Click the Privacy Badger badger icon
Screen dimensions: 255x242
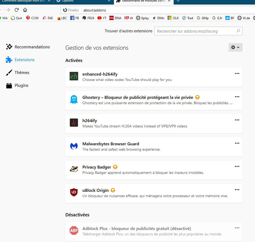(74, 169)
